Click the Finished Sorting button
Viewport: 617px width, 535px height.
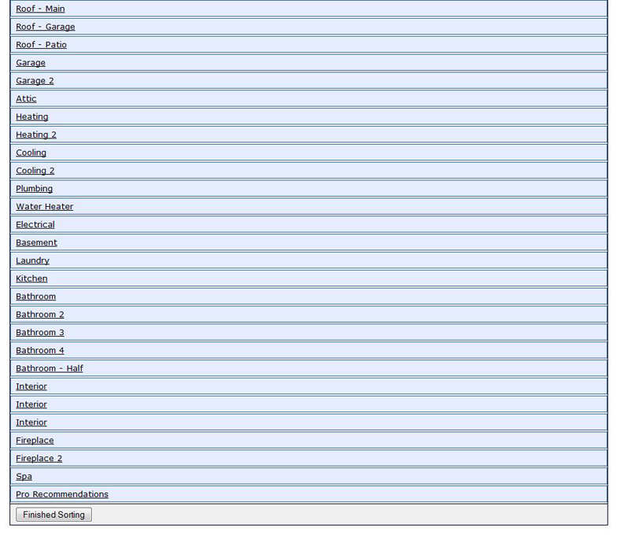click(54, 515)
